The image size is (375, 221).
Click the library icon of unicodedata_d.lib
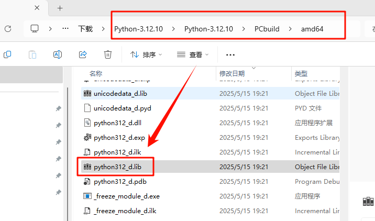pyautogui.click(x=87, y=93)
